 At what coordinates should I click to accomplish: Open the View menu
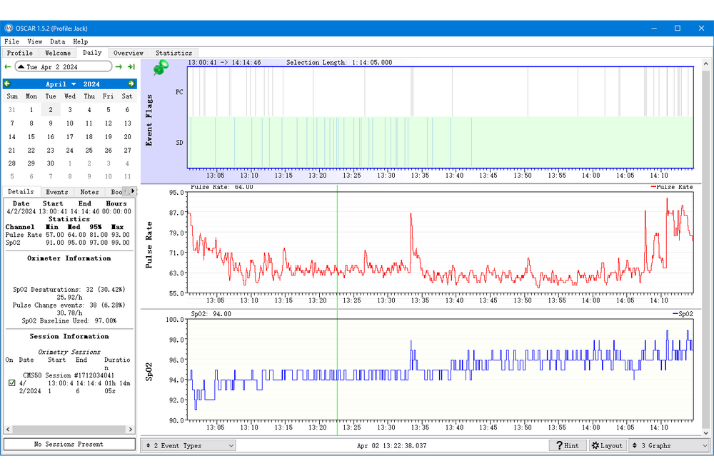point(34,41)
